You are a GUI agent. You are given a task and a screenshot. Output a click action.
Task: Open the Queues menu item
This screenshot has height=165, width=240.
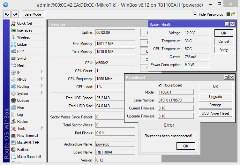28,101
